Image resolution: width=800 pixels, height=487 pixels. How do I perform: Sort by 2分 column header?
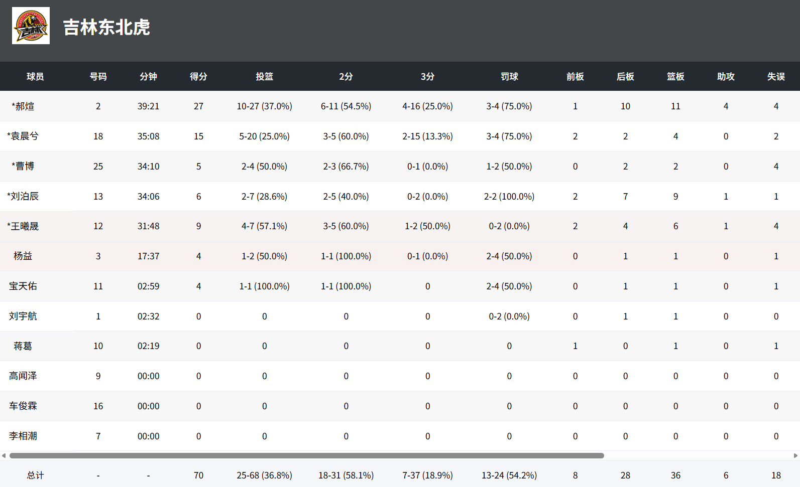346,77
